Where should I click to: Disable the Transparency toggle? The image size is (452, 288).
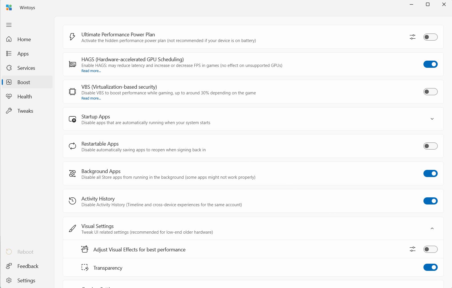coord(430,267)
